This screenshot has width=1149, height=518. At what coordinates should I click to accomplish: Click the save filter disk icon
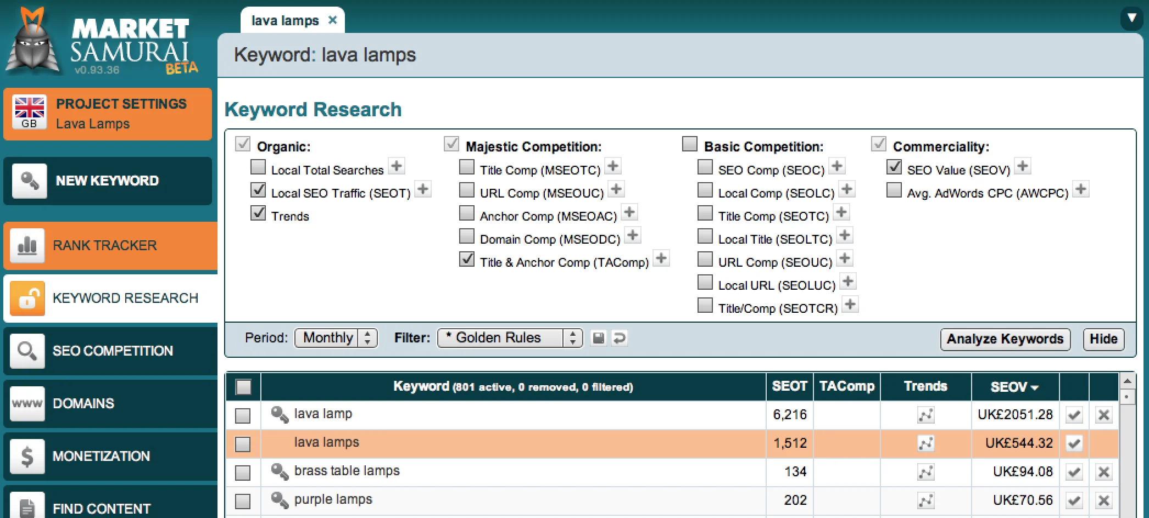pyautogui.click(x=598, y=338)
